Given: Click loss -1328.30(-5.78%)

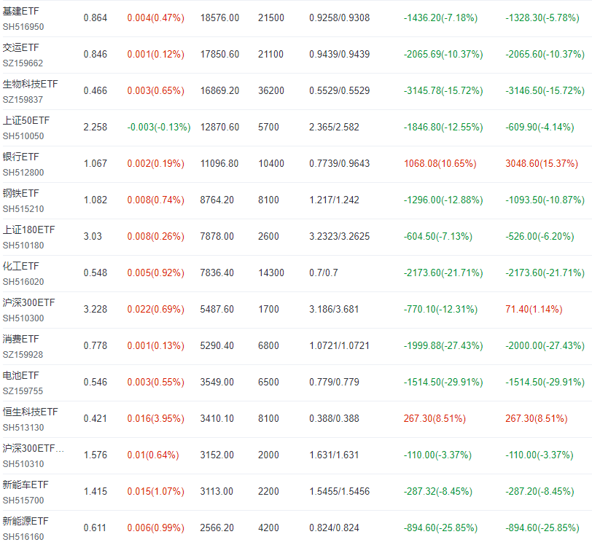Looking at the screenshot, I should pyautogui.click(x=542, y=17).
